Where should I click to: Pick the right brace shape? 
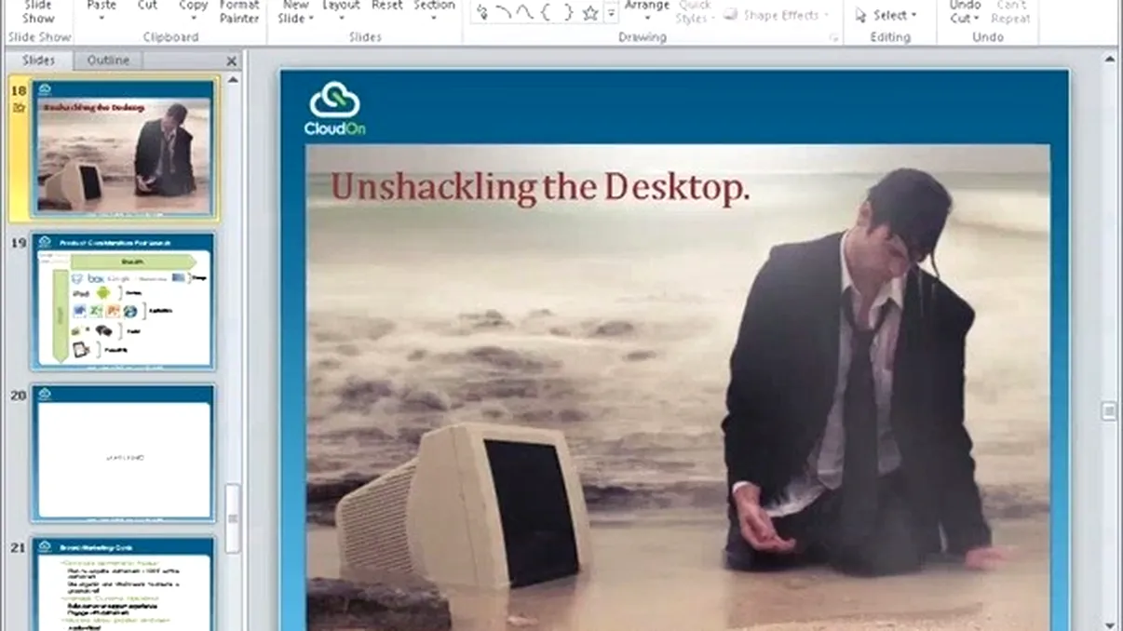tap(567, 13)
